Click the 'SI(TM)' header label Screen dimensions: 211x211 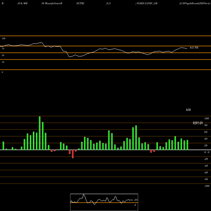(x=80, y=3)
